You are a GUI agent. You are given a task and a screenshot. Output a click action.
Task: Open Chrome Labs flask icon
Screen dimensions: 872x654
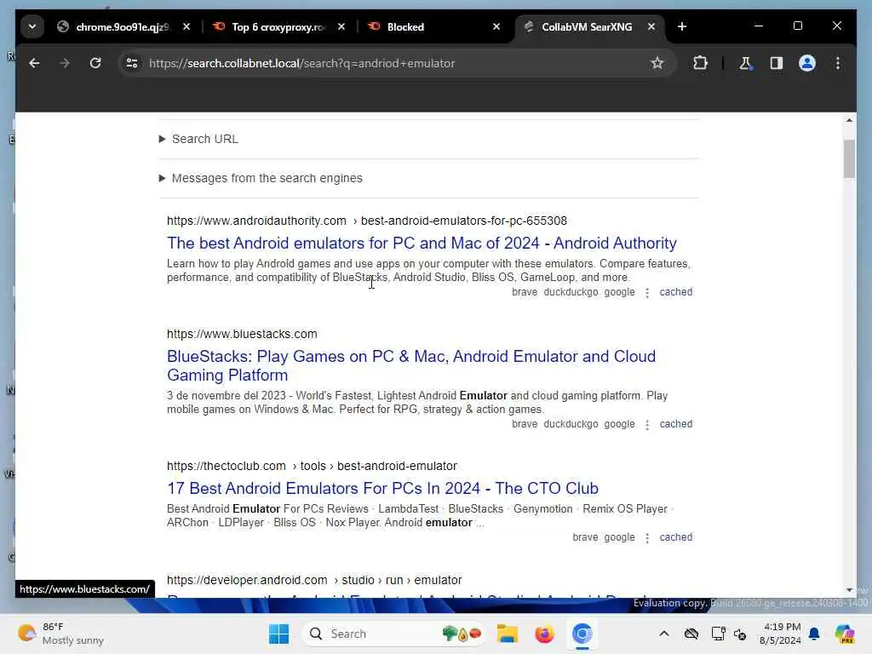coord(745,63)
